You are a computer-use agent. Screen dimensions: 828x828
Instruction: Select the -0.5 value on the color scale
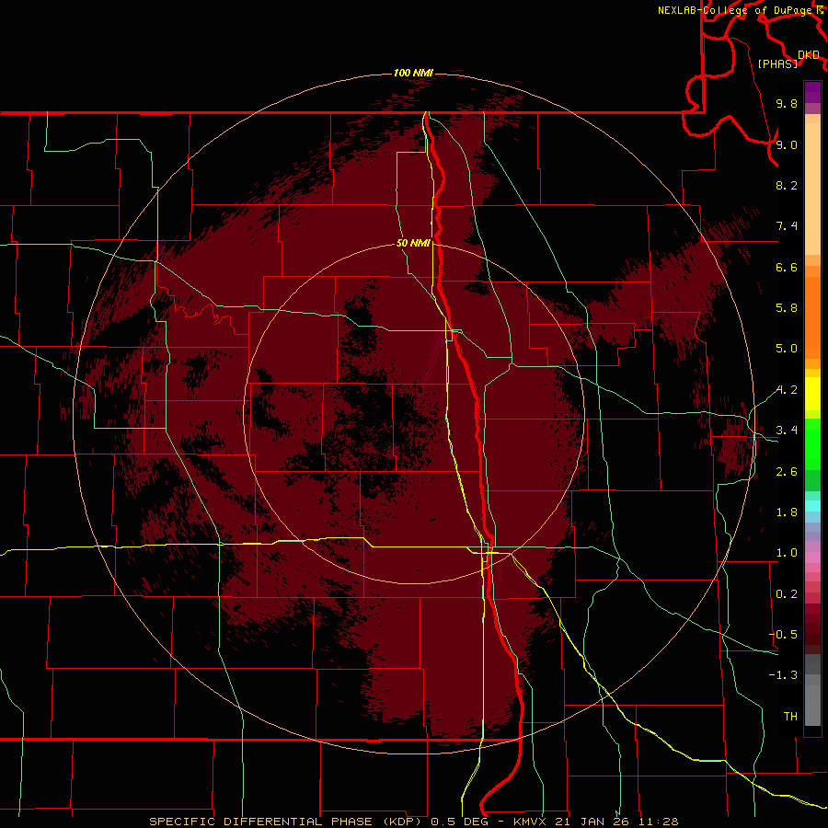(784, 635)
